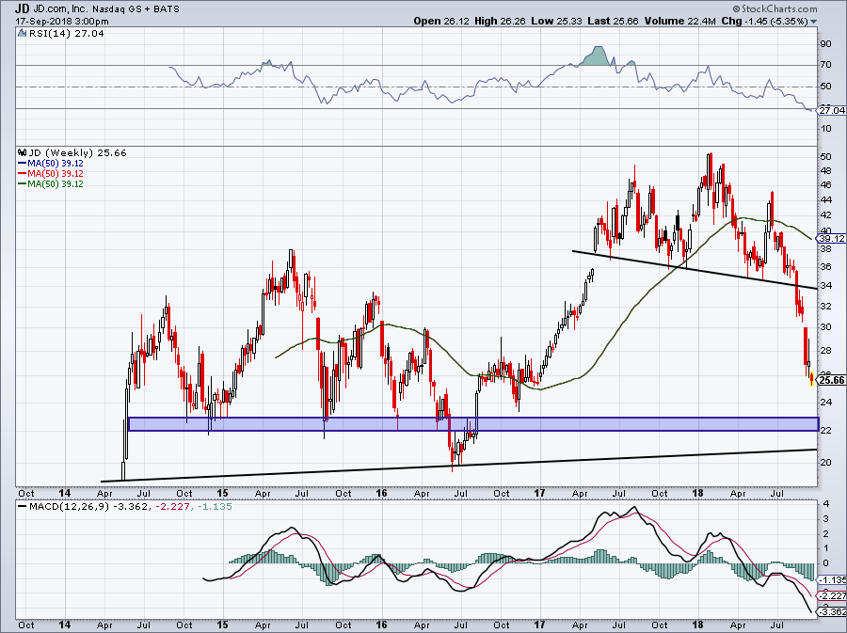Click the High 26.26 value
Image resolution: width=847 pixels, height=633 pixels.
(502, 21)
